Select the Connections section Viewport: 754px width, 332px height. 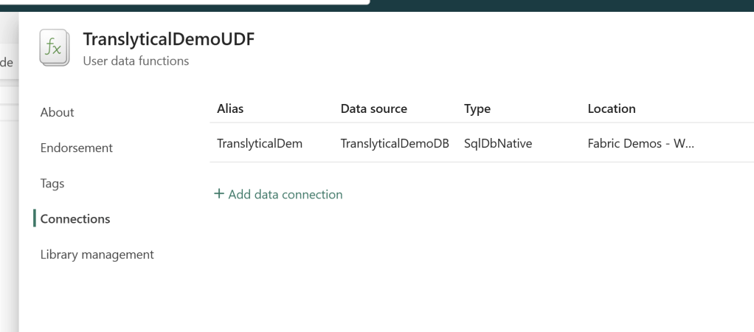[x=75, y=219]
